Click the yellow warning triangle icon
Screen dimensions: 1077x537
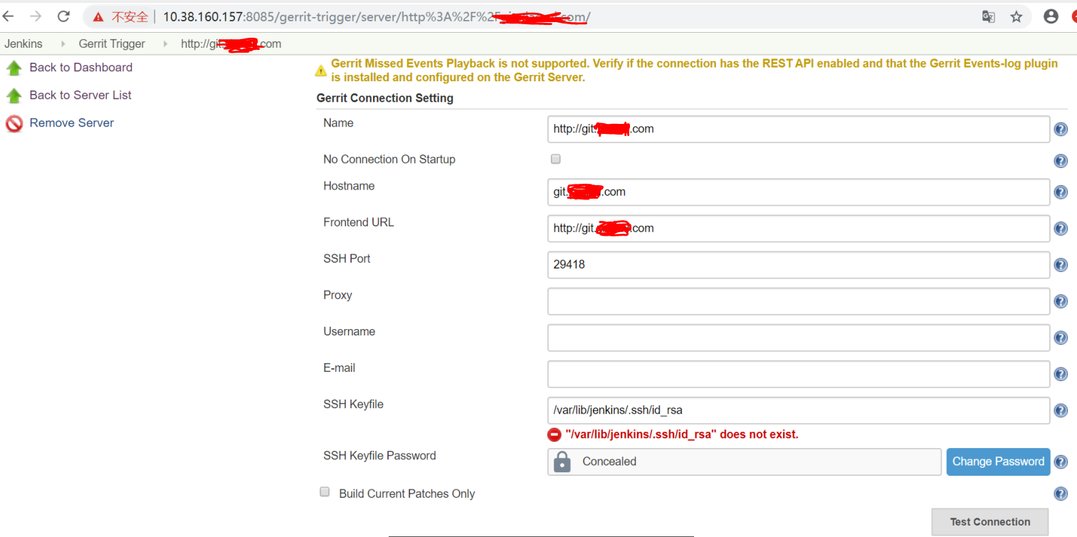tap(320, 69)
